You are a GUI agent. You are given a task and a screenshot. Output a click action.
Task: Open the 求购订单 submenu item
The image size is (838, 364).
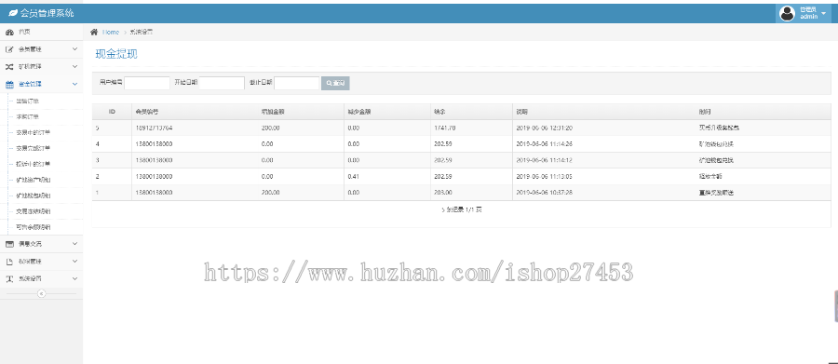[x=28, y=116]
